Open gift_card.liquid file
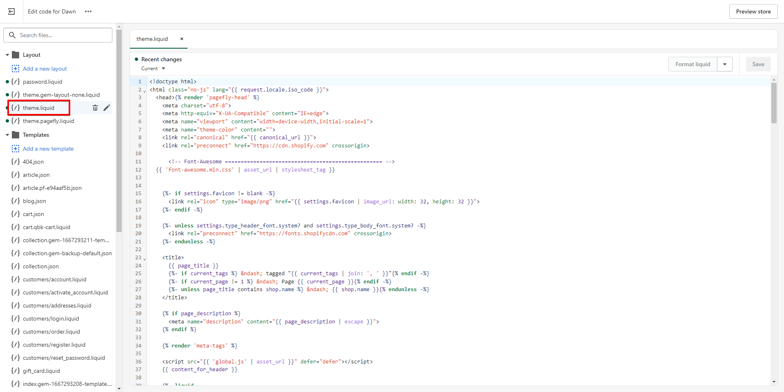This screenshot has height=392, width=784. [x=41, y=371]
